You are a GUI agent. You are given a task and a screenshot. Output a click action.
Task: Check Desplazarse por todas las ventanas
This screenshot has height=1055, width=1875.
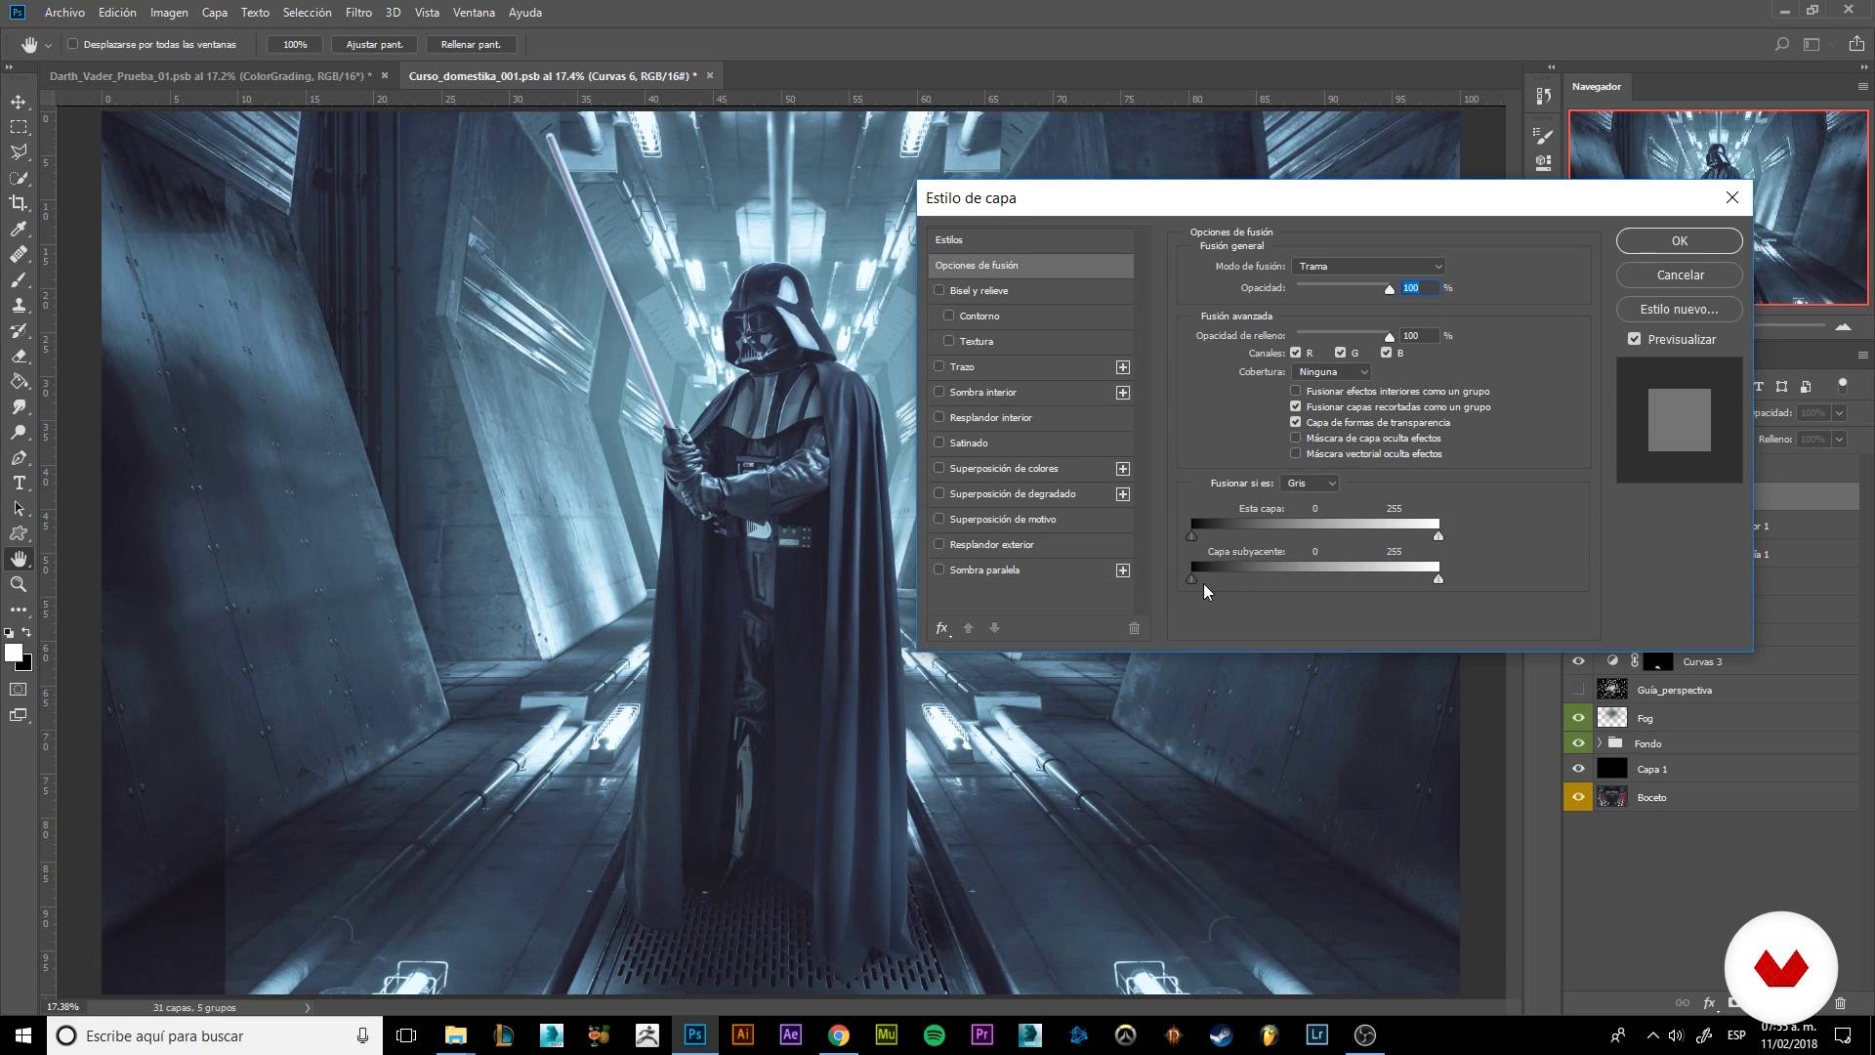tap(73, 44)
